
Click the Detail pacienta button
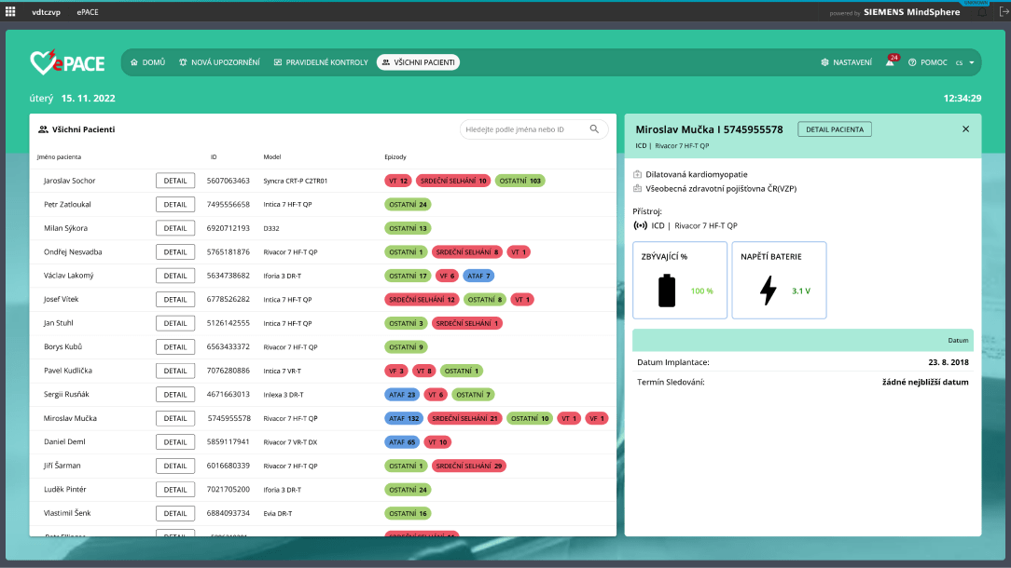834,129
